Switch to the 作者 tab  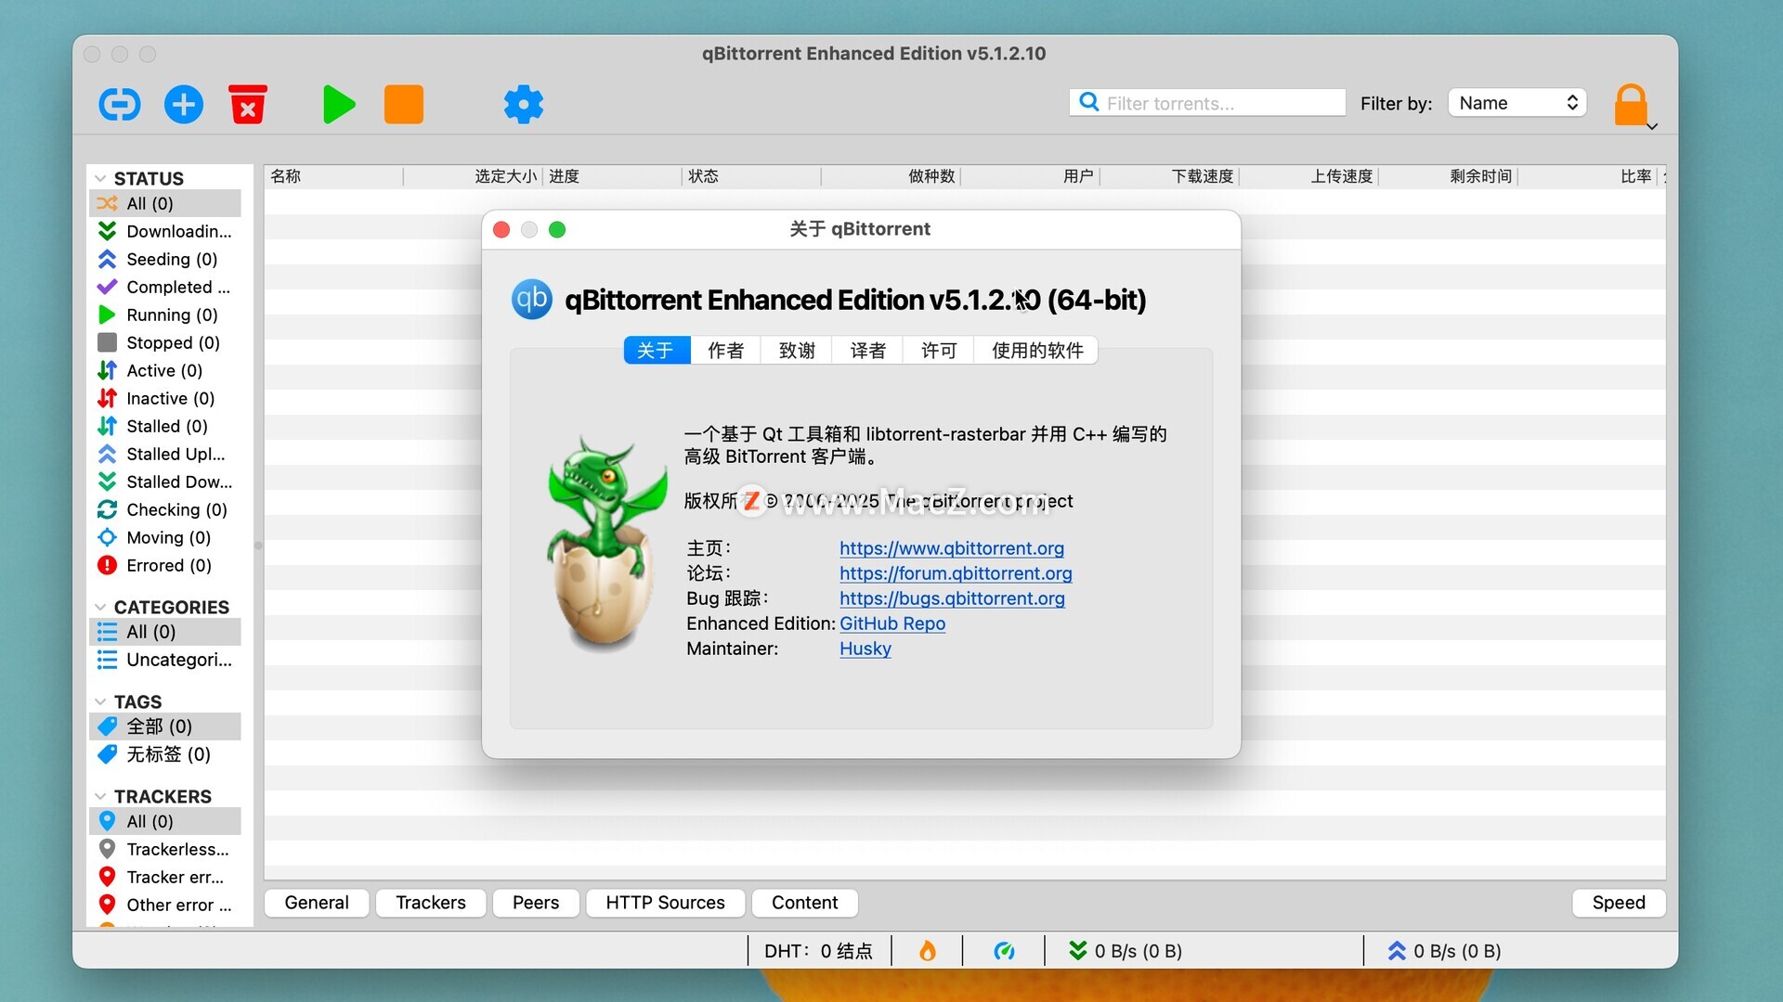(x=726, y=350)
